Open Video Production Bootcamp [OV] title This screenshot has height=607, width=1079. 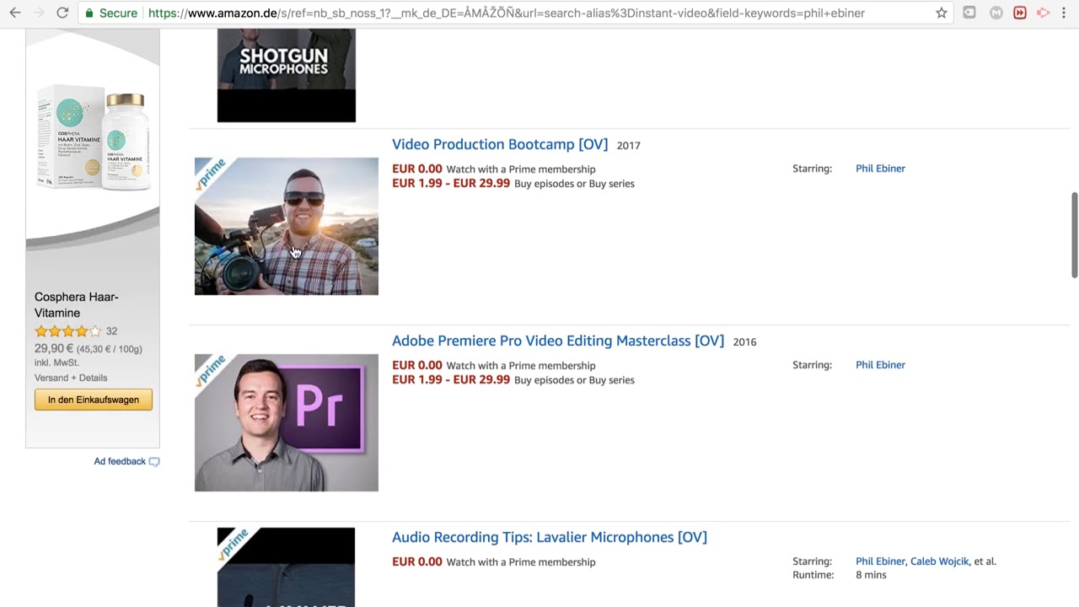[x=500, y=144]
